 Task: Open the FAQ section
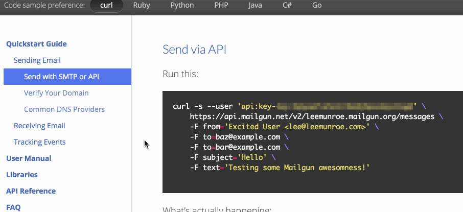pyautogui.click(x=13, y=207)
